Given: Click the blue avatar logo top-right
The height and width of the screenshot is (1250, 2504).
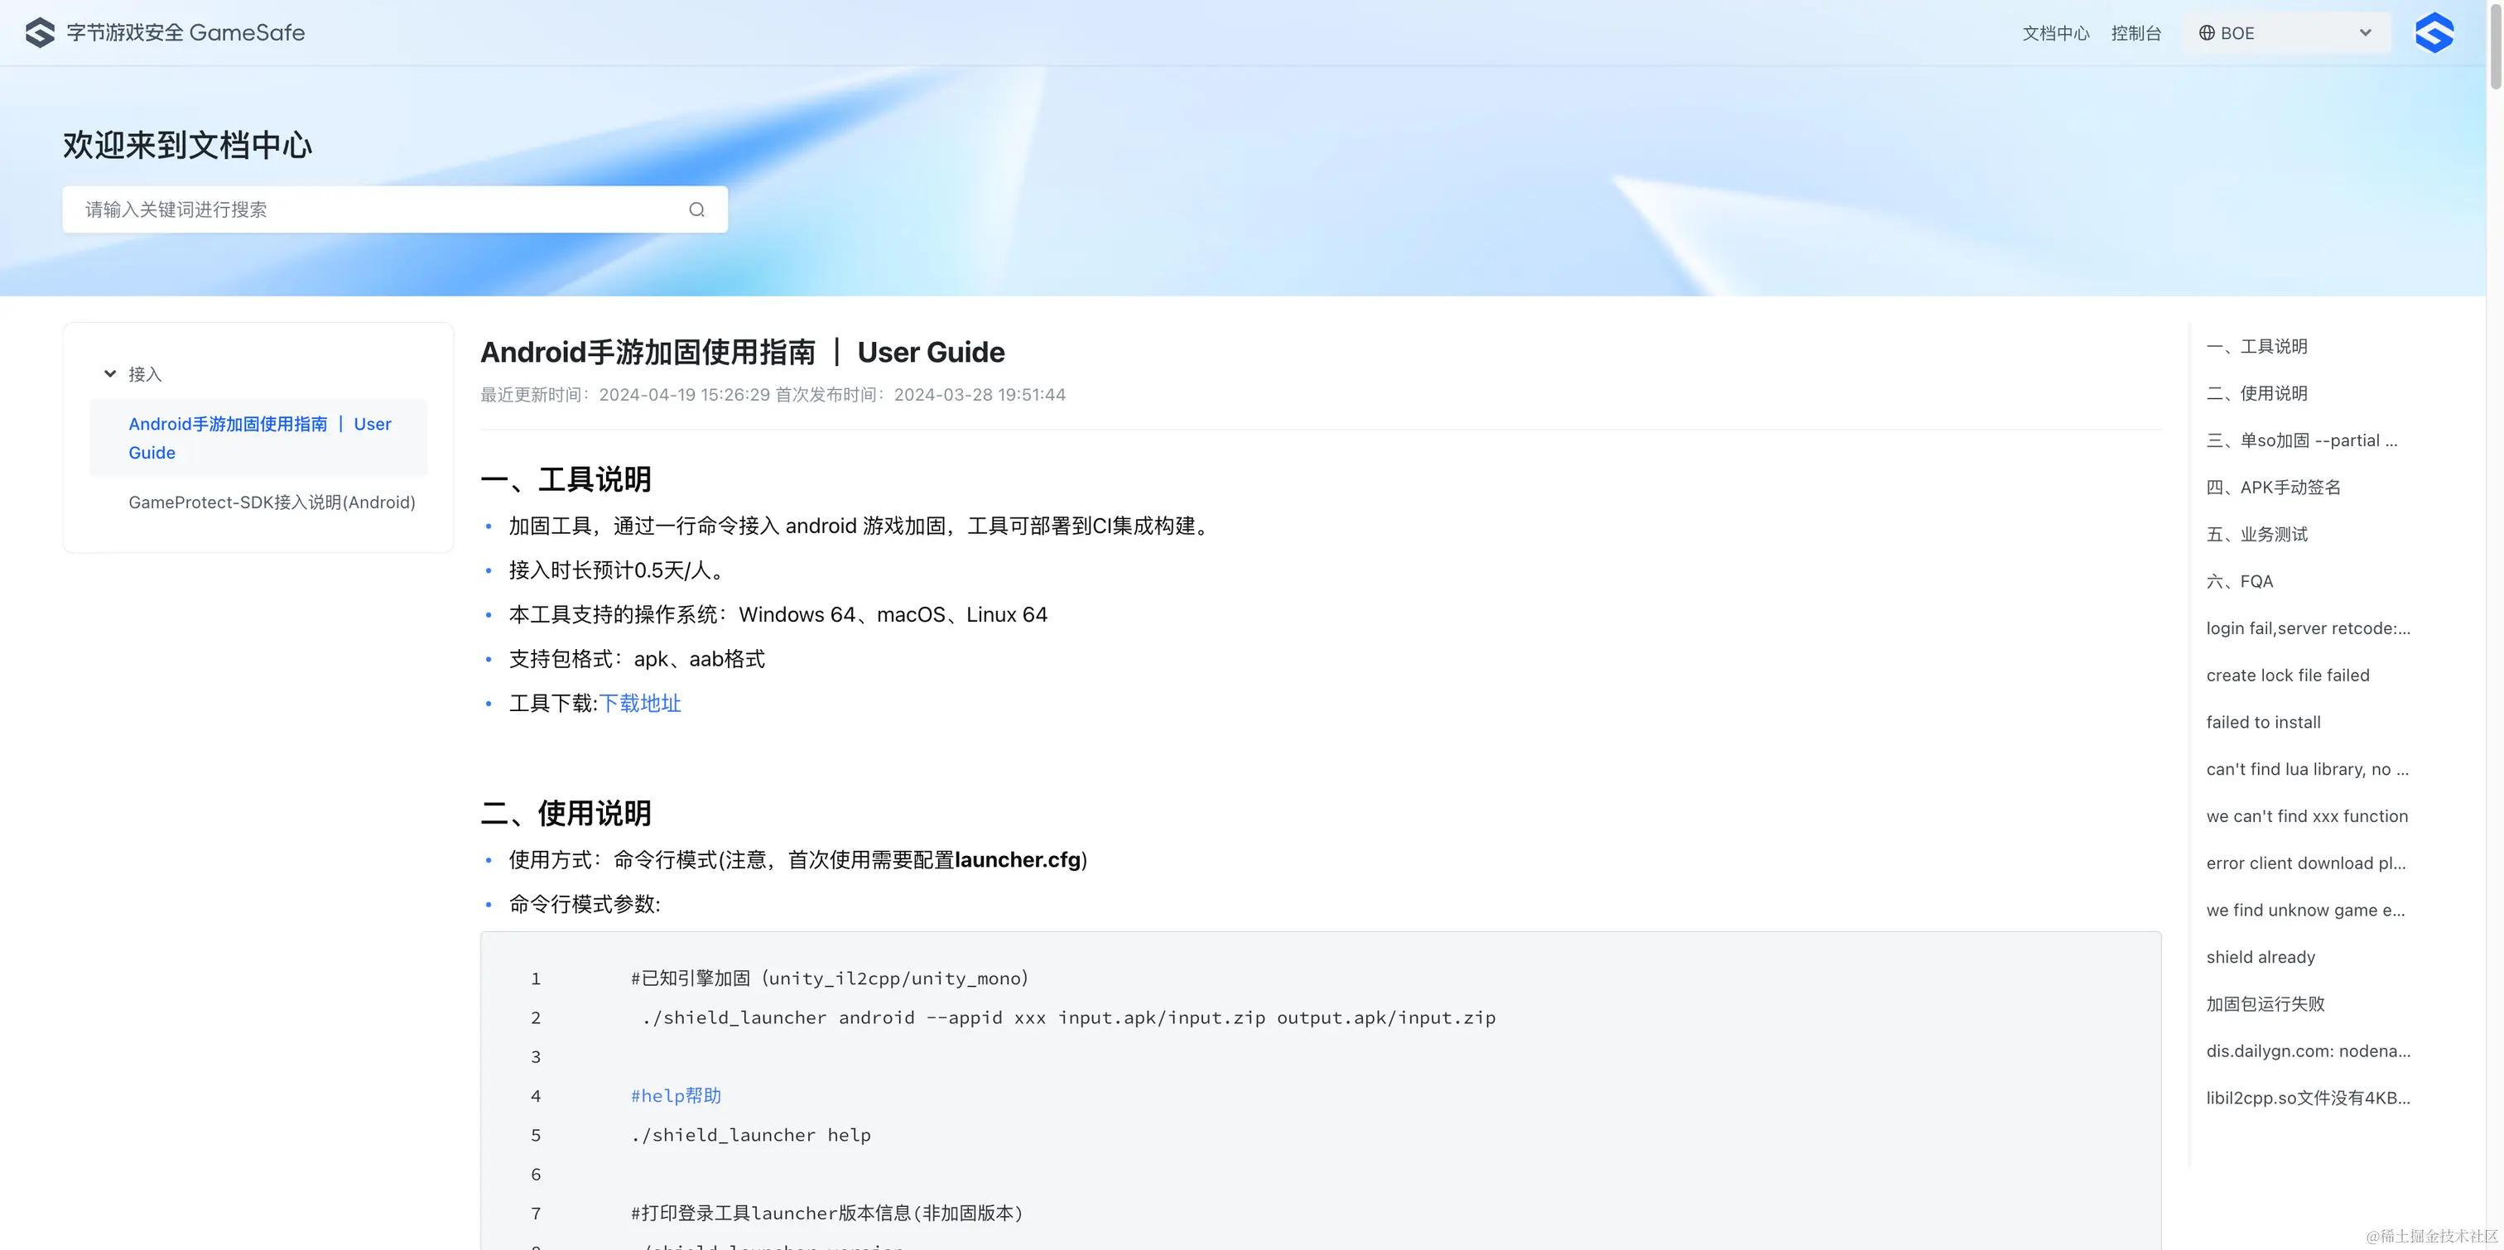Looking at the screenshot, I should 2434,32.
